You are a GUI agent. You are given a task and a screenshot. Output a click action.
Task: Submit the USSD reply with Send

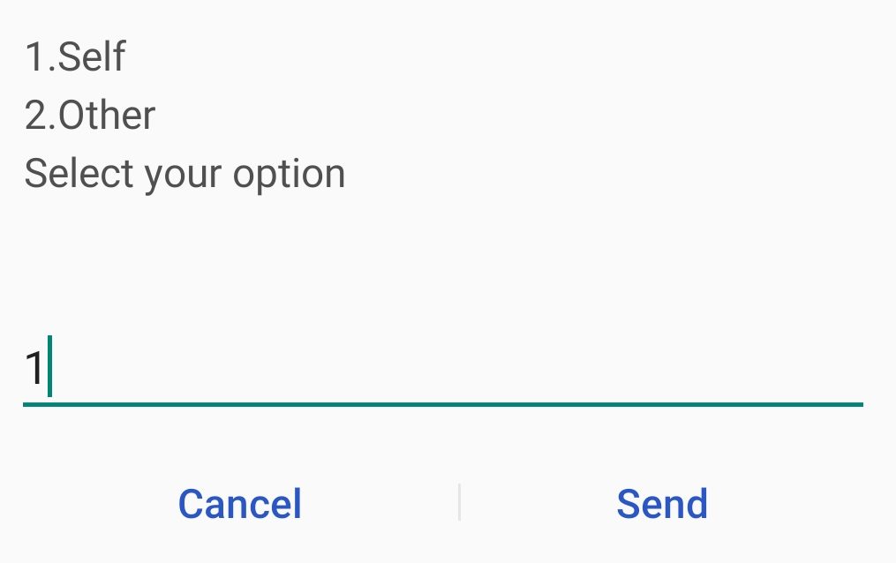[x=661, y=504]
